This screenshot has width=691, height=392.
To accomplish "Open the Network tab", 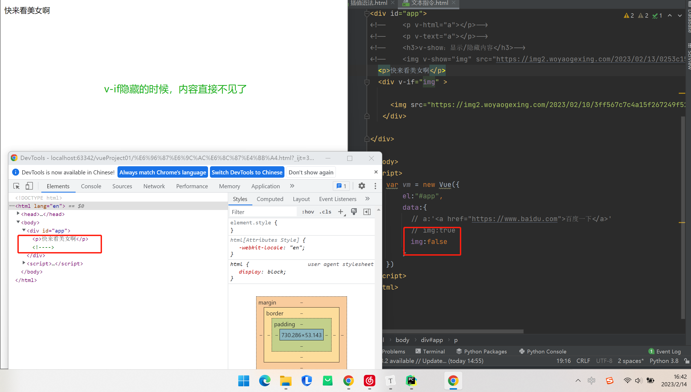I will pyautogui.click(x=154, y=186).
